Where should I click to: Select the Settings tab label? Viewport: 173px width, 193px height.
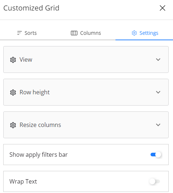point(149,33)
